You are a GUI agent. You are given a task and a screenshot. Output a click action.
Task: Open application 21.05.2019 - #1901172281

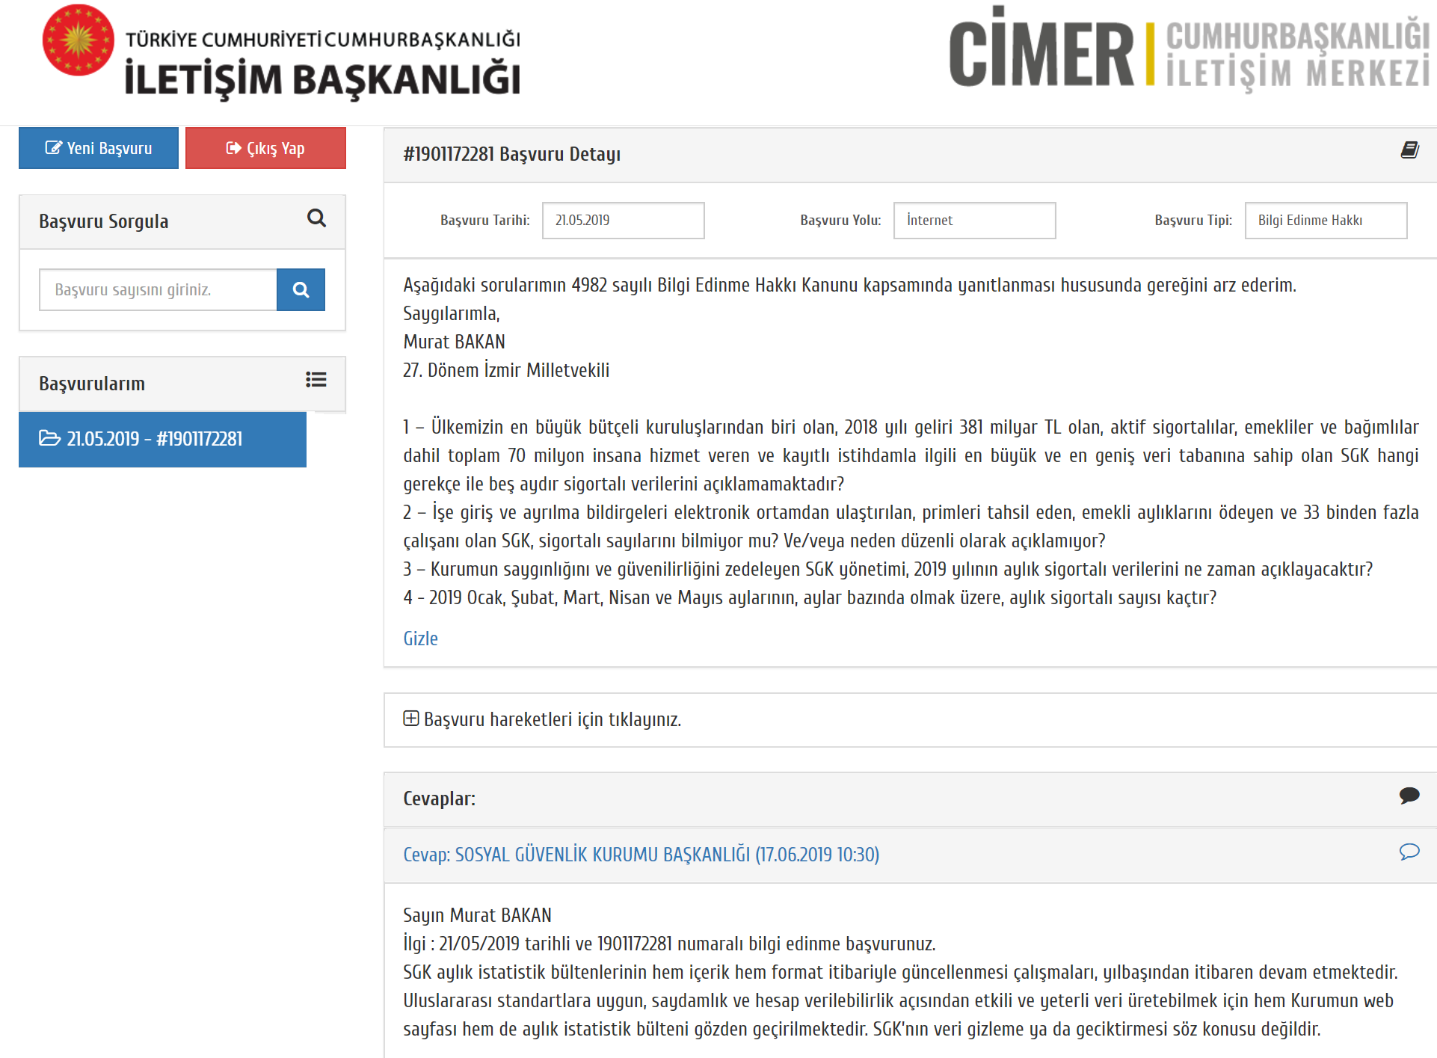click(162, 439)
